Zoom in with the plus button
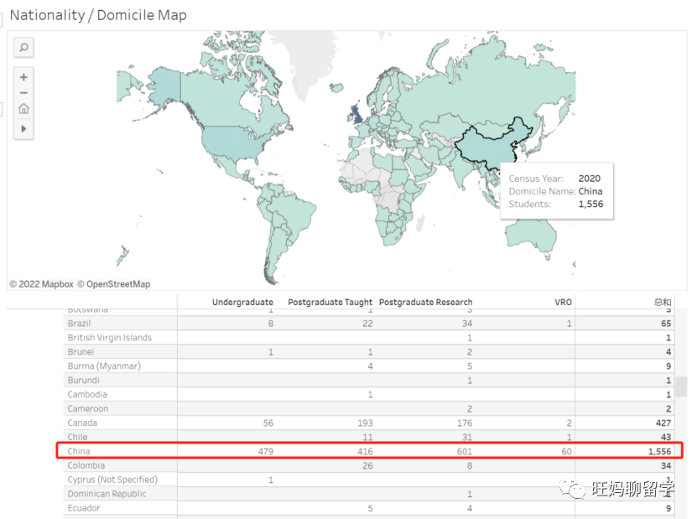This screenshot has width=697, height=519. click(23, 77)
